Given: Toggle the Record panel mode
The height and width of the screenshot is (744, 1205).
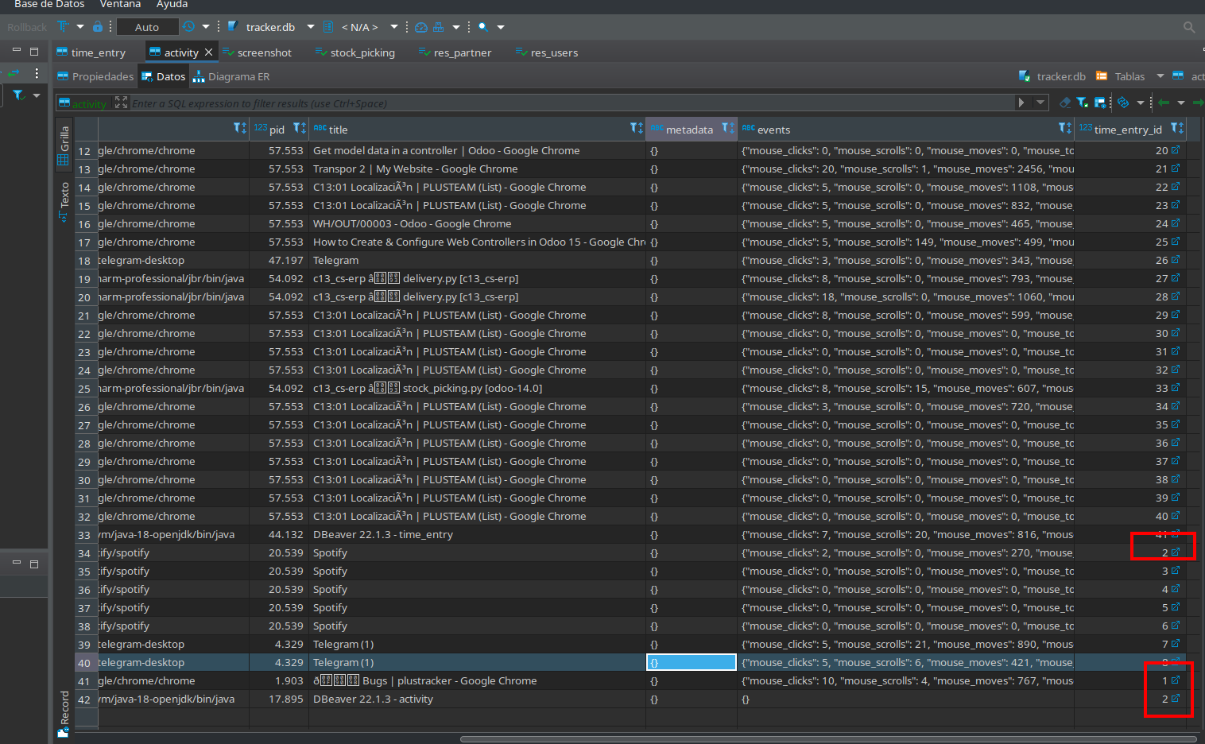Looking at the screenshot, I should click(64, 715).
